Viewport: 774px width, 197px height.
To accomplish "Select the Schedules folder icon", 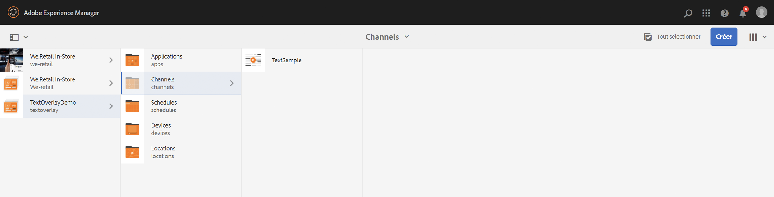I will point(132,106).
